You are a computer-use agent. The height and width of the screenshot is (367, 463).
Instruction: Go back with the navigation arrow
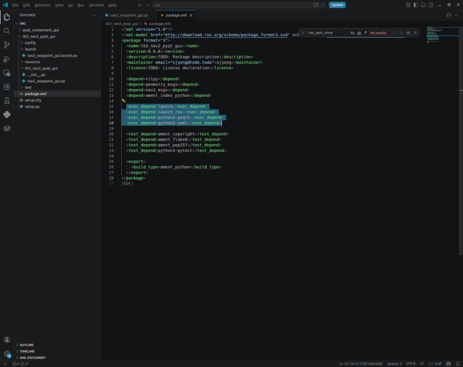tap(140, 5)
